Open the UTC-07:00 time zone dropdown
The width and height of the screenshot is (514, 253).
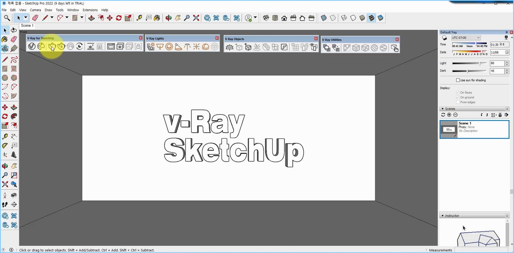[x=466, y=38]
